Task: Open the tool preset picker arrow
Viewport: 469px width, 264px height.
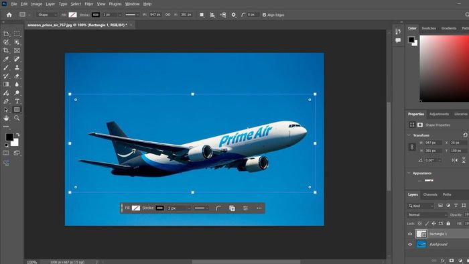Action: pyautogui.click(x=29, y=15)
